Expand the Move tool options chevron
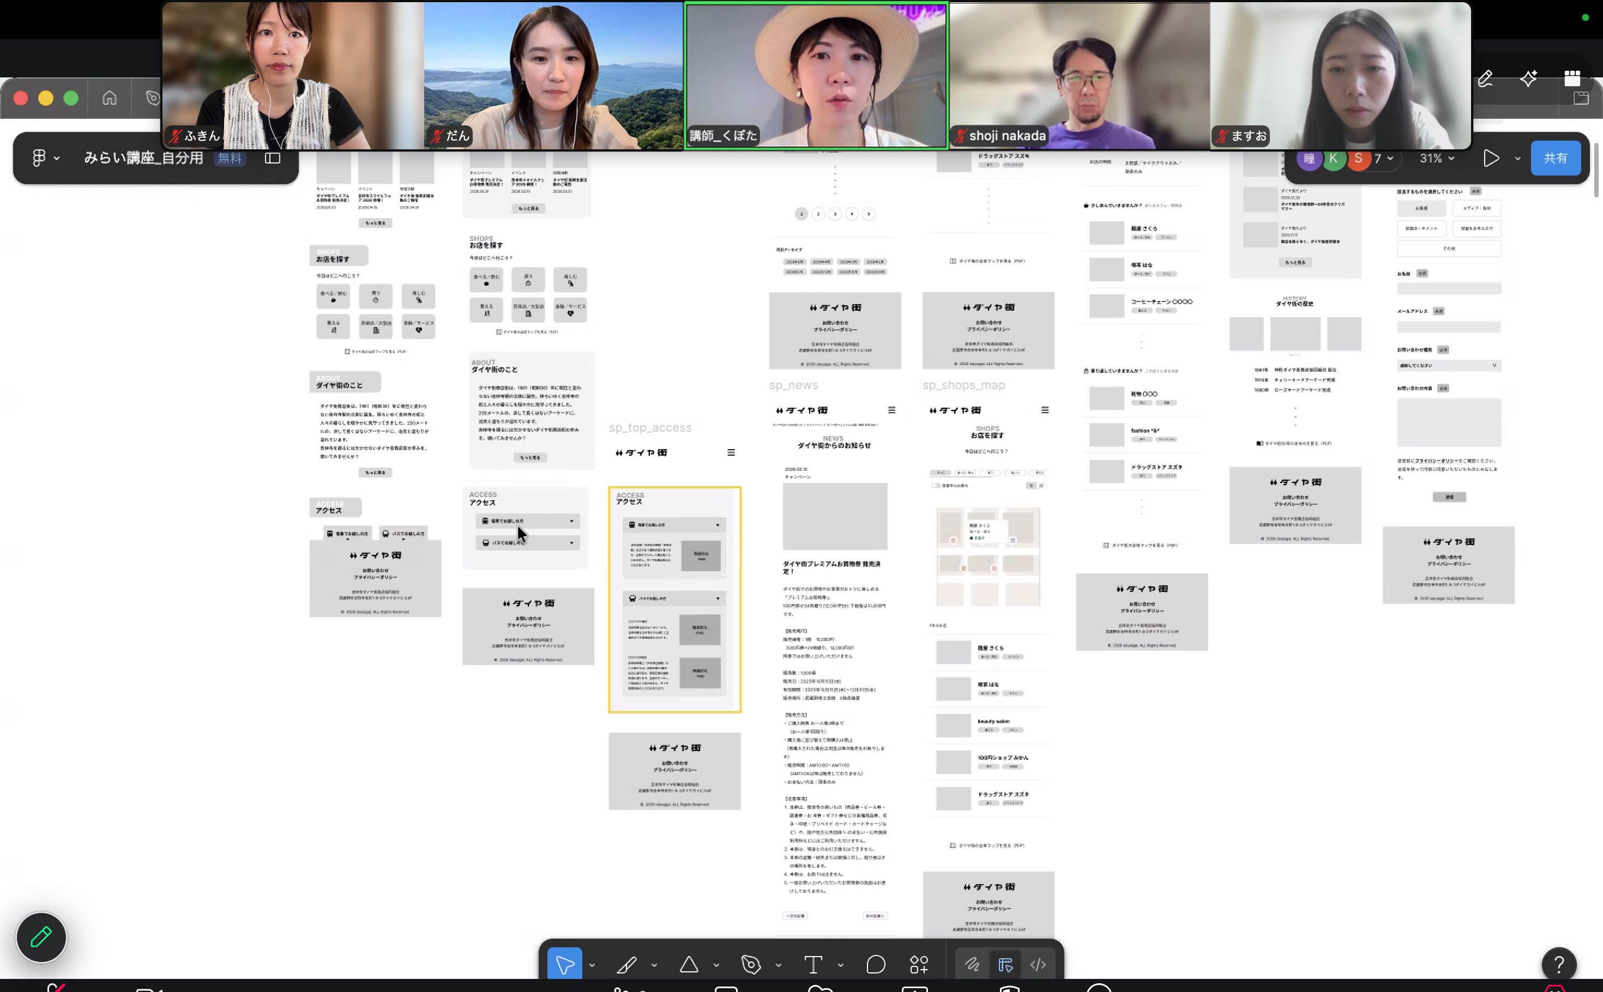This screenshot has height=992, width=1603. pos(592,965)
